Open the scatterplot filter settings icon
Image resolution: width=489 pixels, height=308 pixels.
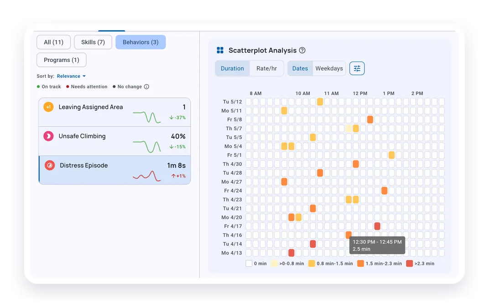pyautogui.click(x=357, y=68)
